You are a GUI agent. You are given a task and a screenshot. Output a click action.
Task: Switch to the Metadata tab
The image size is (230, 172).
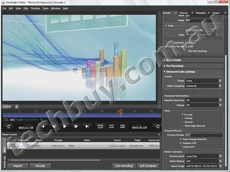coord(200,13)
